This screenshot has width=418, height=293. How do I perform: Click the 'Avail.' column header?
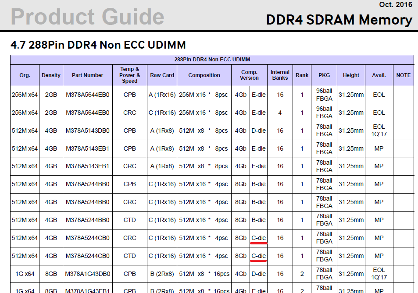(379, 75)
